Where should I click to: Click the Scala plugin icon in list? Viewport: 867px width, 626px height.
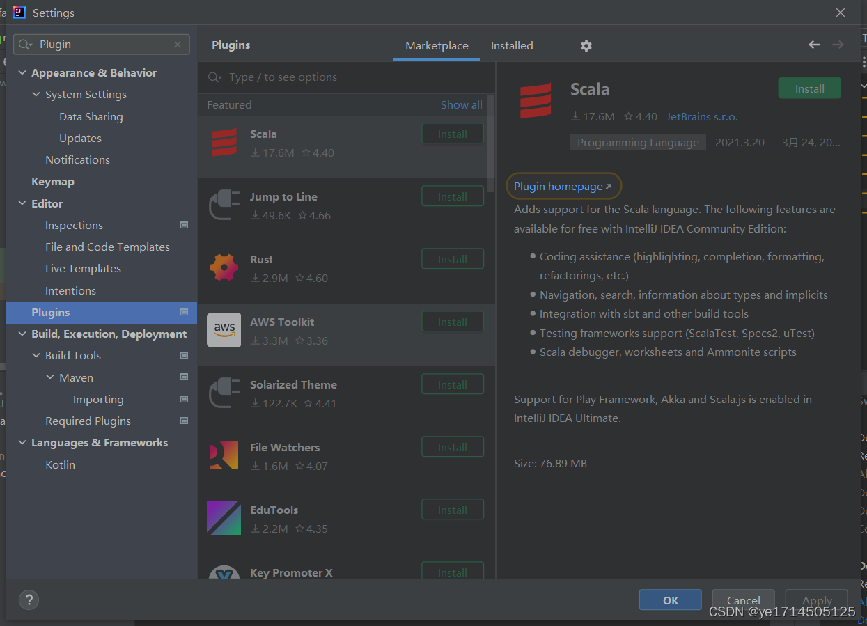224,142
